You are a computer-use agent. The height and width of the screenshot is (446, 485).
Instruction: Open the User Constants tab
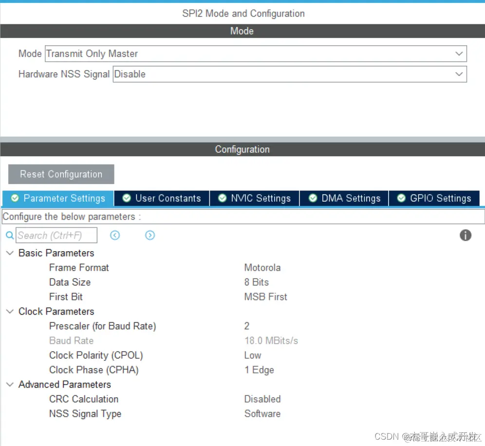(x=162, y=198)
